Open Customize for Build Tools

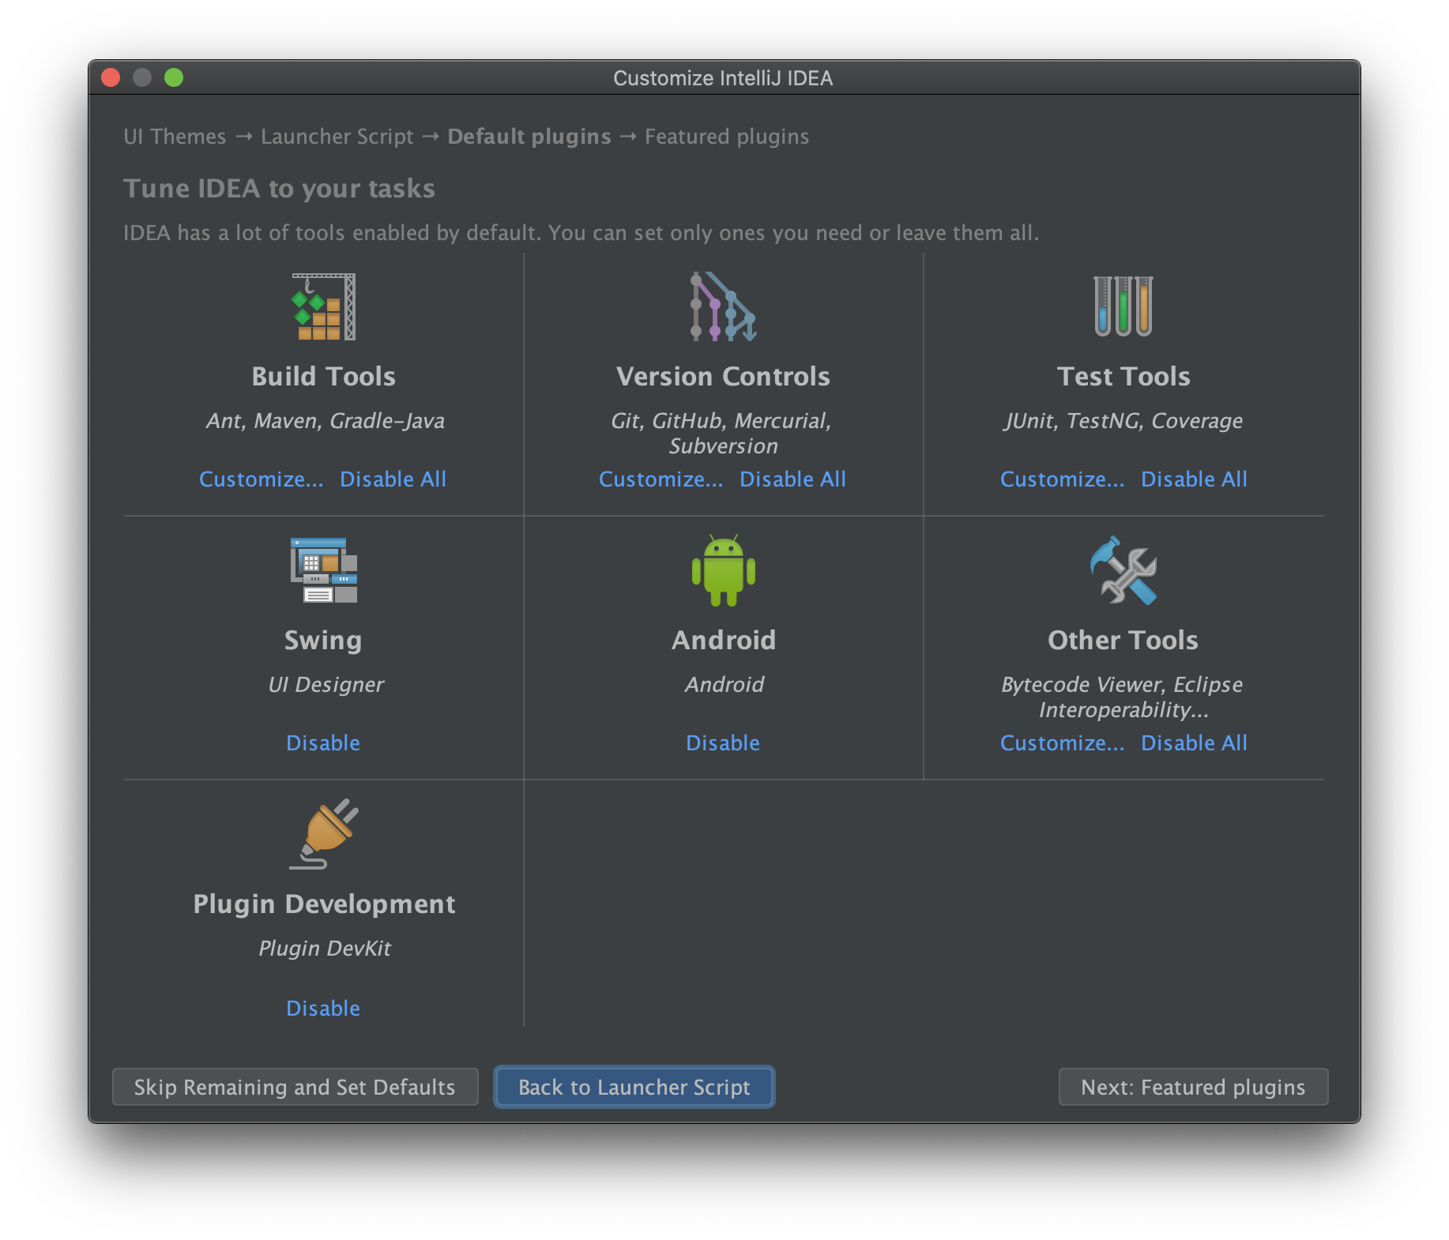[261, 479]
